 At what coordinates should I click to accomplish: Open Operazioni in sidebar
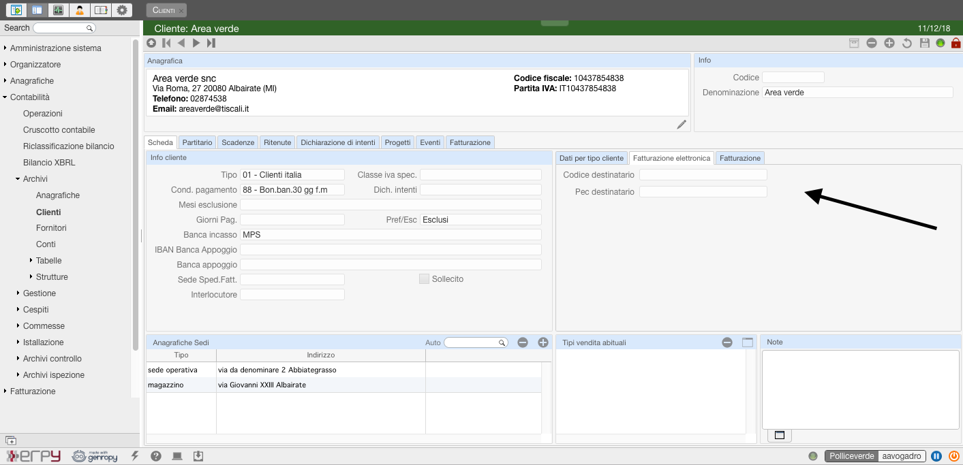(43, 114)
